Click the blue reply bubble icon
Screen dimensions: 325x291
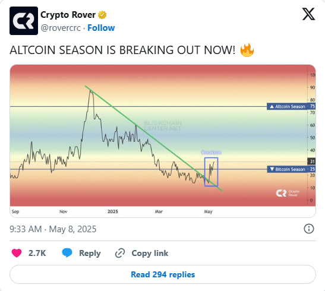pyautogui.click(x=67, y=253)
